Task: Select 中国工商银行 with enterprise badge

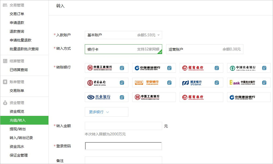Action: tap(106, 68)
